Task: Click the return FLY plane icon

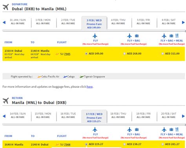Action: [x=95, y=130]
